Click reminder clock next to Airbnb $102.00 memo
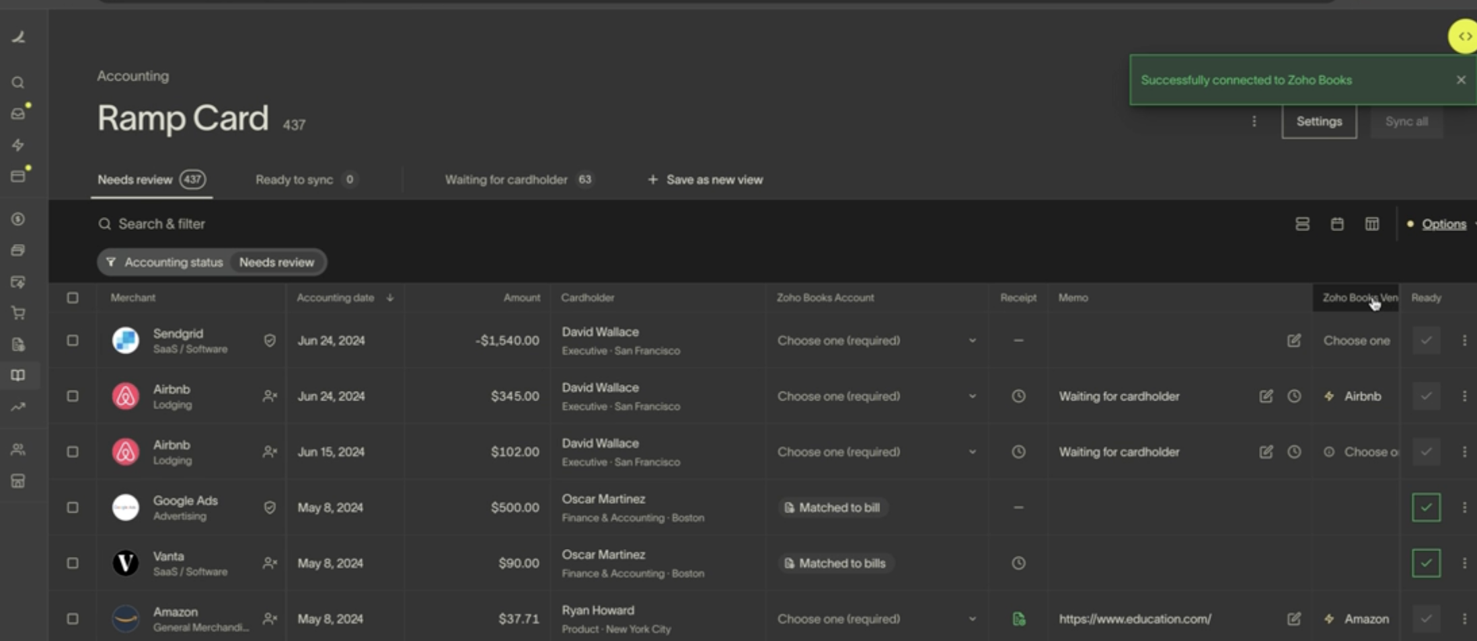 (x=1294, y=452)
